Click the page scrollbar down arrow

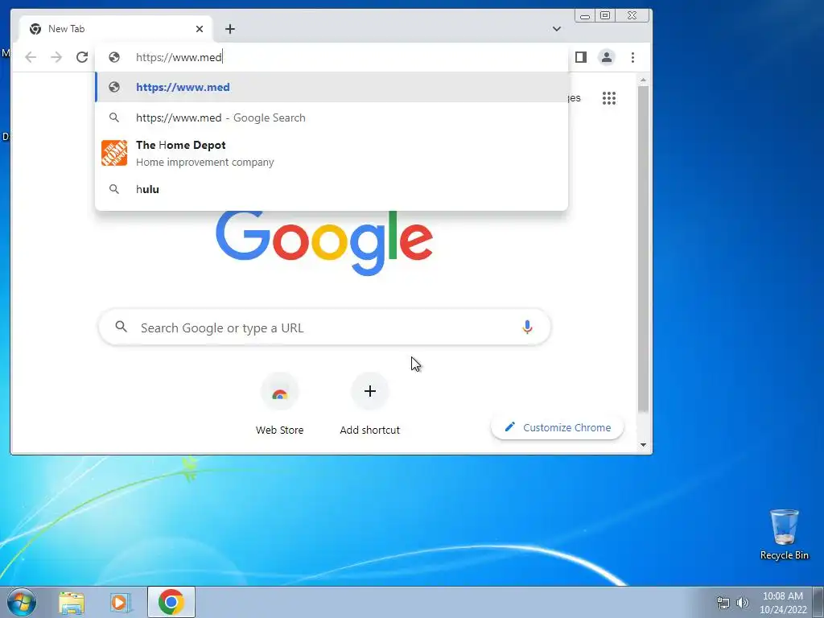[643, 445]
